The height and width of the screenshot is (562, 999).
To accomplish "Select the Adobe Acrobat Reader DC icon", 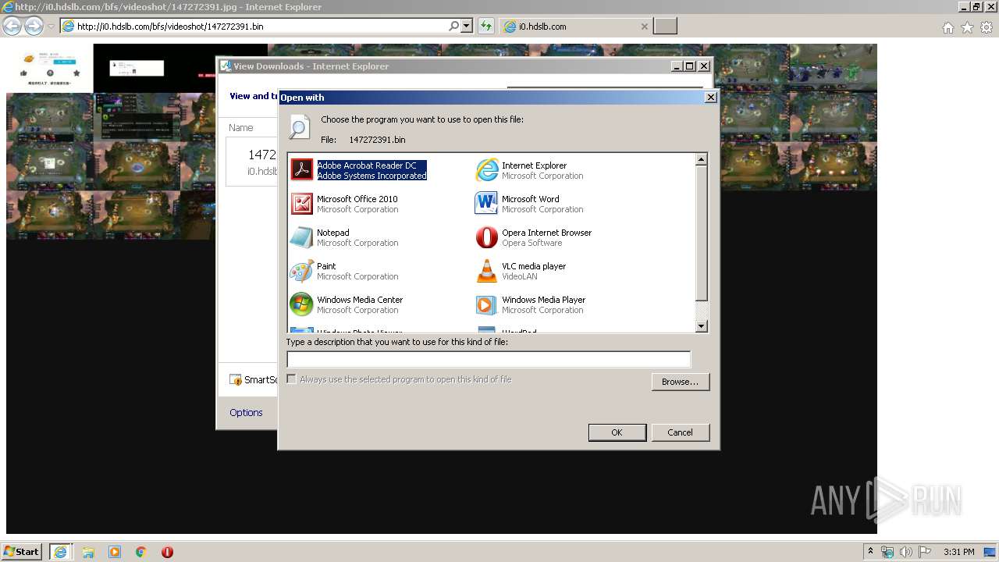I will (301, 169).
